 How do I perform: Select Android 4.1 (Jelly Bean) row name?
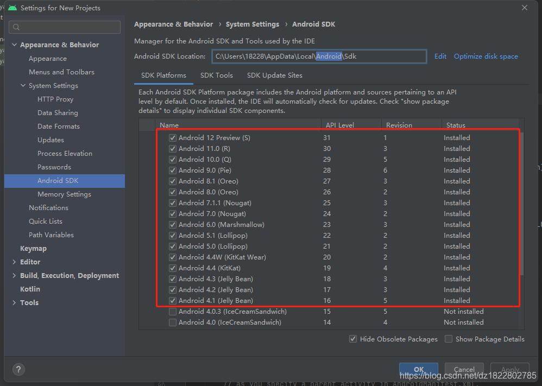[x=216, y=301]
